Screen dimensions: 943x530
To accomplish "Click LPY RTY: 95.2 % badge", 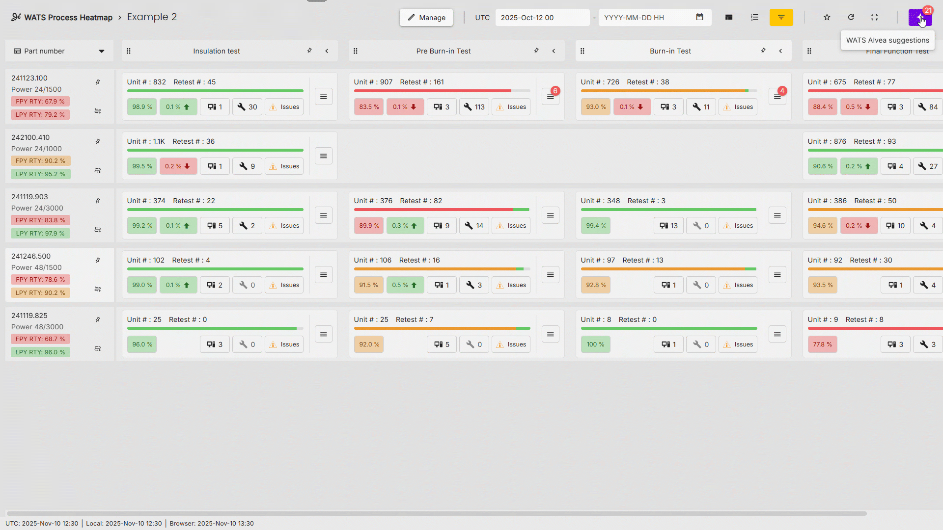I will pyautogui.click(x=40, y=174).
